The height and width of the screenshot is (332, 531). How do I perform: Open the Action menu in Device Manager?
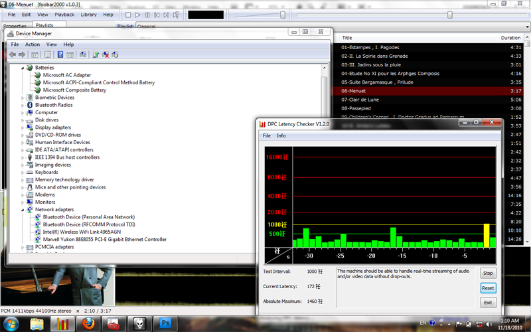[33, 44]
